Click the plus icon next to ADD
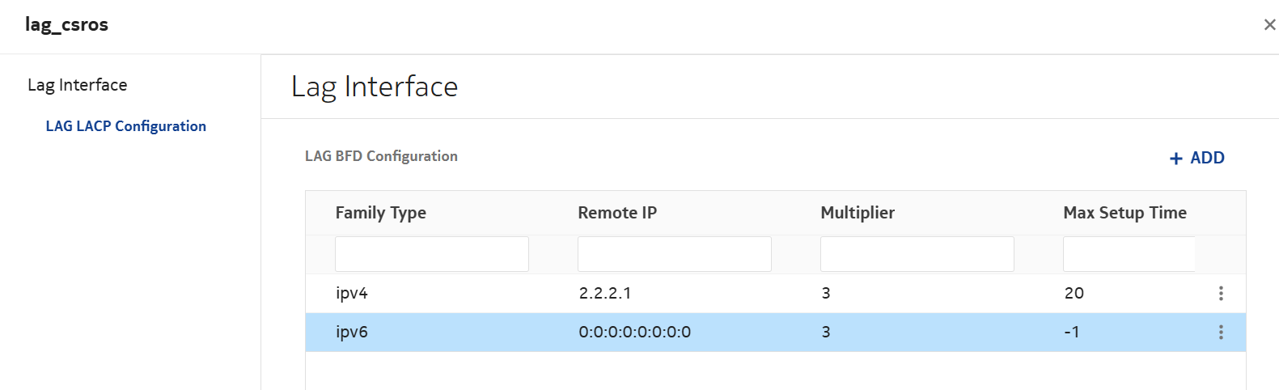This screenshot has width=1279, height=390. tap(1176, 159)
